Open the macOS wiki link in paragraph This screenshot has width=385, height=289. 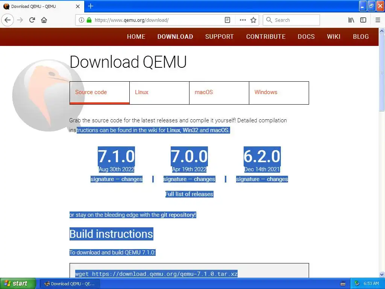click(x=219, y=130)
